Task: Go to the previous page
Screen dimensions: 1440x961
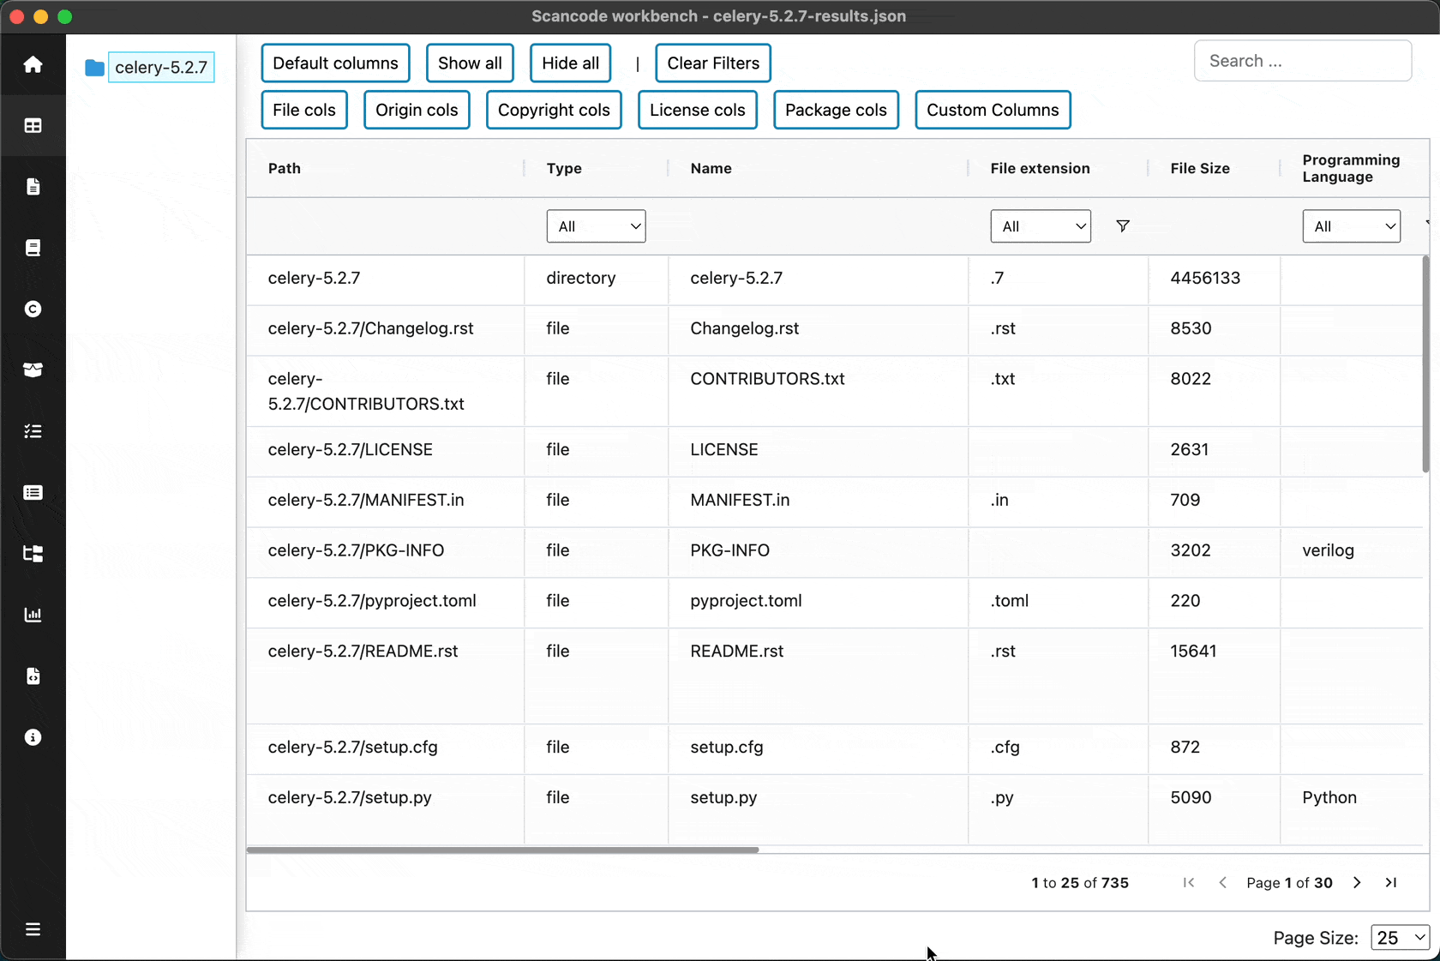Action: pyautogui.click(x=1222, y=883)
